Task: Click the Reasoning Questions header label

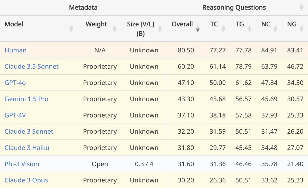Action: pos(234,7)
